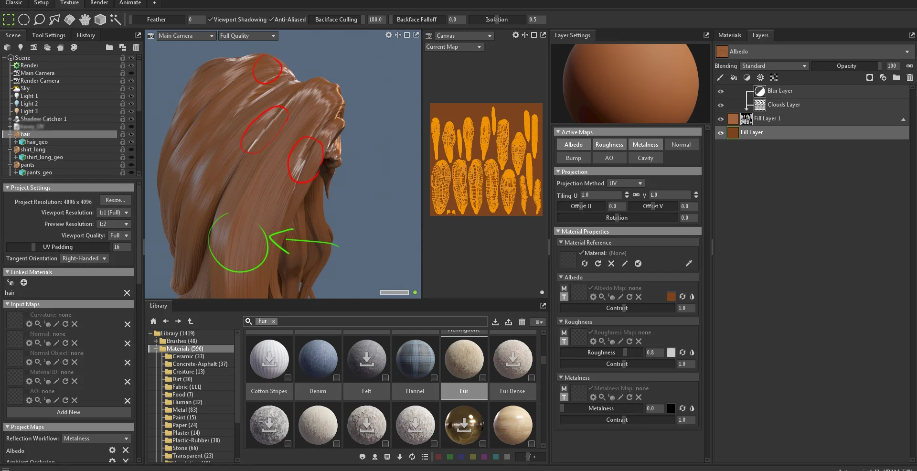This screenshot has height=471, width=917.
Task: Open the Main Camera dropdown
Action: (186, 36)
